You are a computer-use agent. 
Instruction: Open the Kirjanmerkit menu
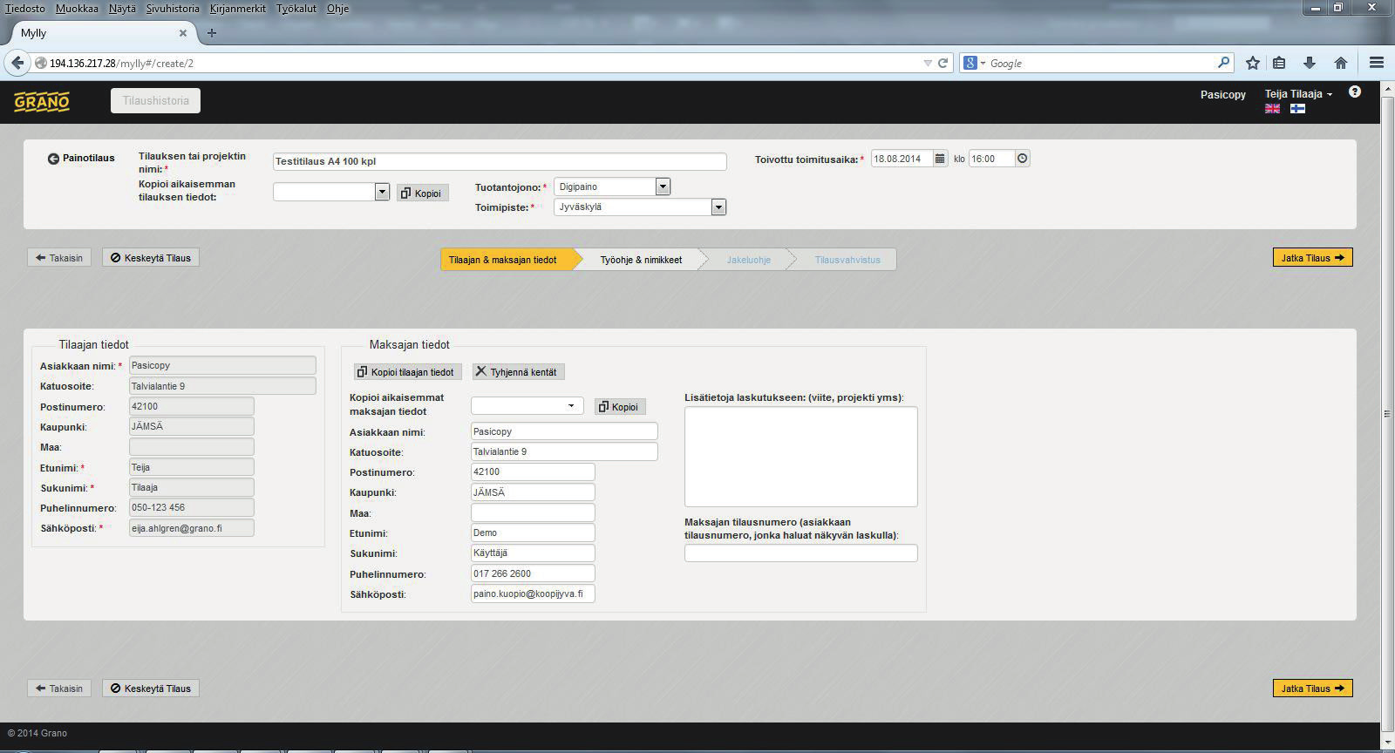tap(238, 8)
